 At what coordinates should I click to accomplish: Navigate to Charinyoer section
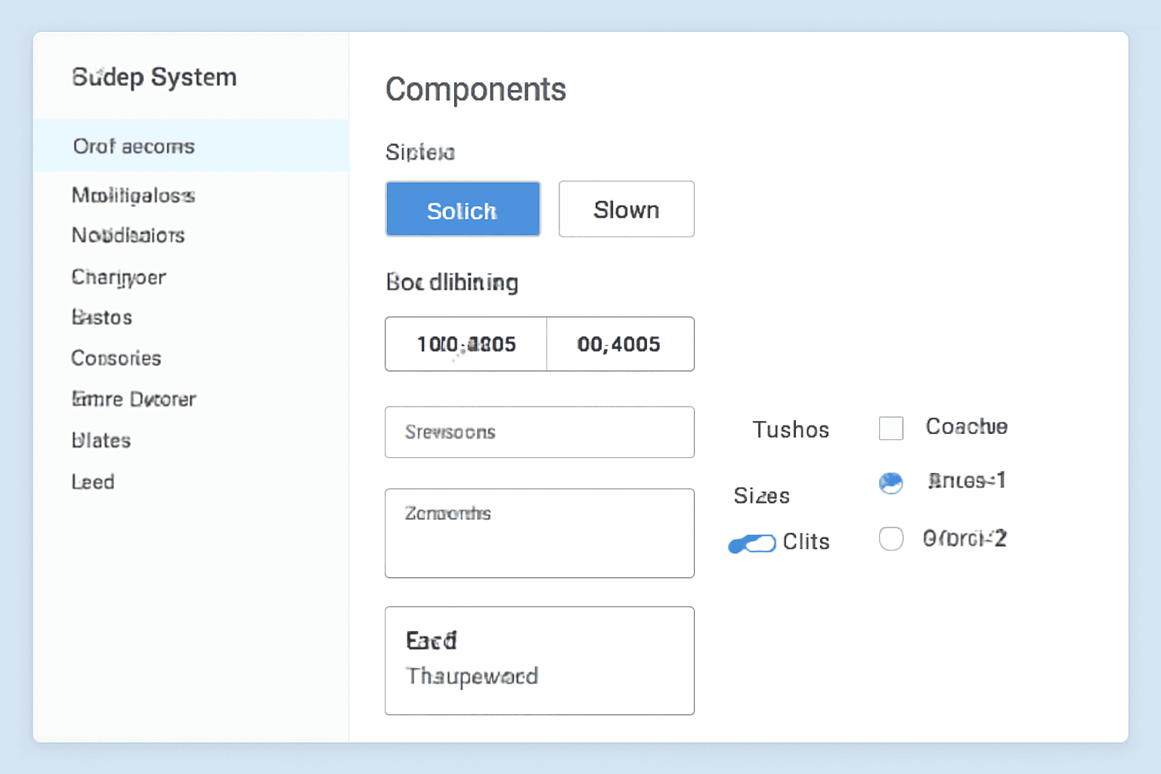[119, 277]
